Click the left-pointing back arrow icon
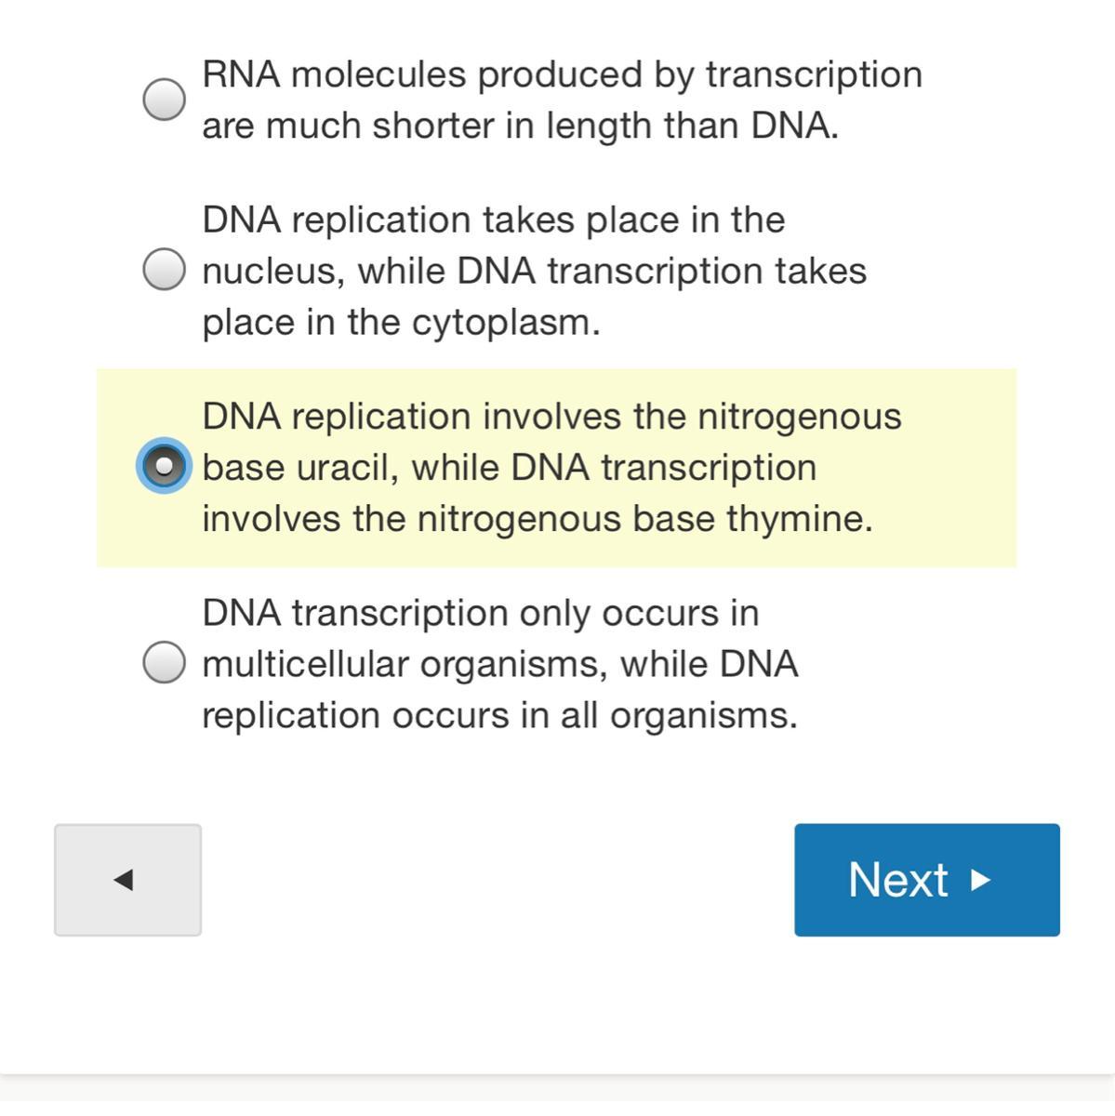This screenshot has height=1116, width=1115. coord(124,880)
